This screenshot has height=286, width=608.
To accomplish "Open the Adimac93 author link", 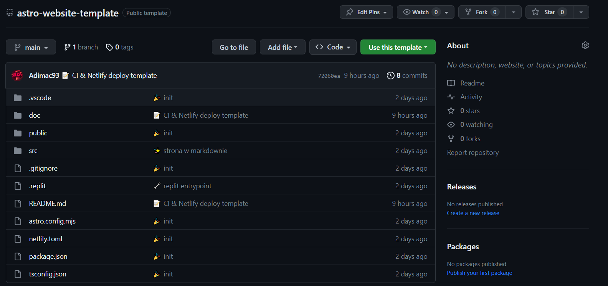I will 44,76.
